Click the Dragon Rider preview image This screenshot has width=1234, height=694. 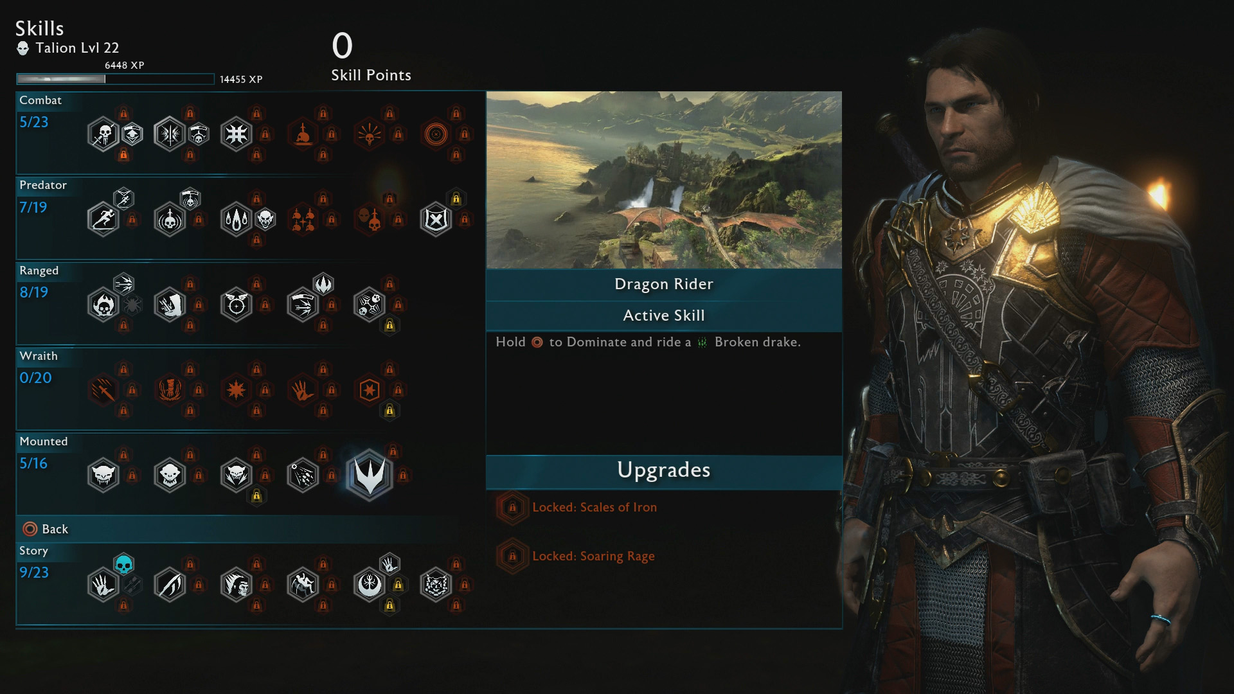point(664,180)
